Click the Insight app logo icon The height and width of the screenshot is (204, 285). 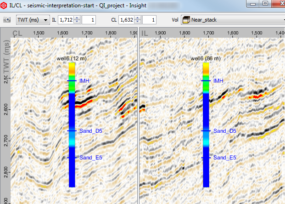pos(4,6)
